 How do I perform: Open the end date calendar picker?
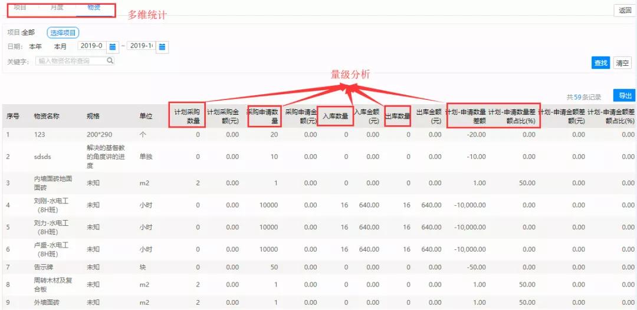point(162,47)
